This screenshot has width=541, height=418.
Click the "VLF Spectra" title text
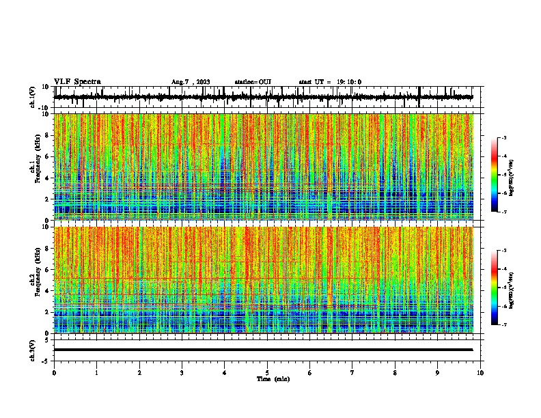click(x=77, y=82)
